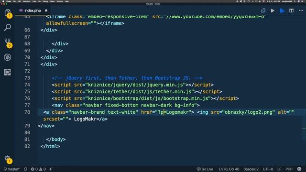
Task: Click the closing </body> tag
Action: (56, 140)
